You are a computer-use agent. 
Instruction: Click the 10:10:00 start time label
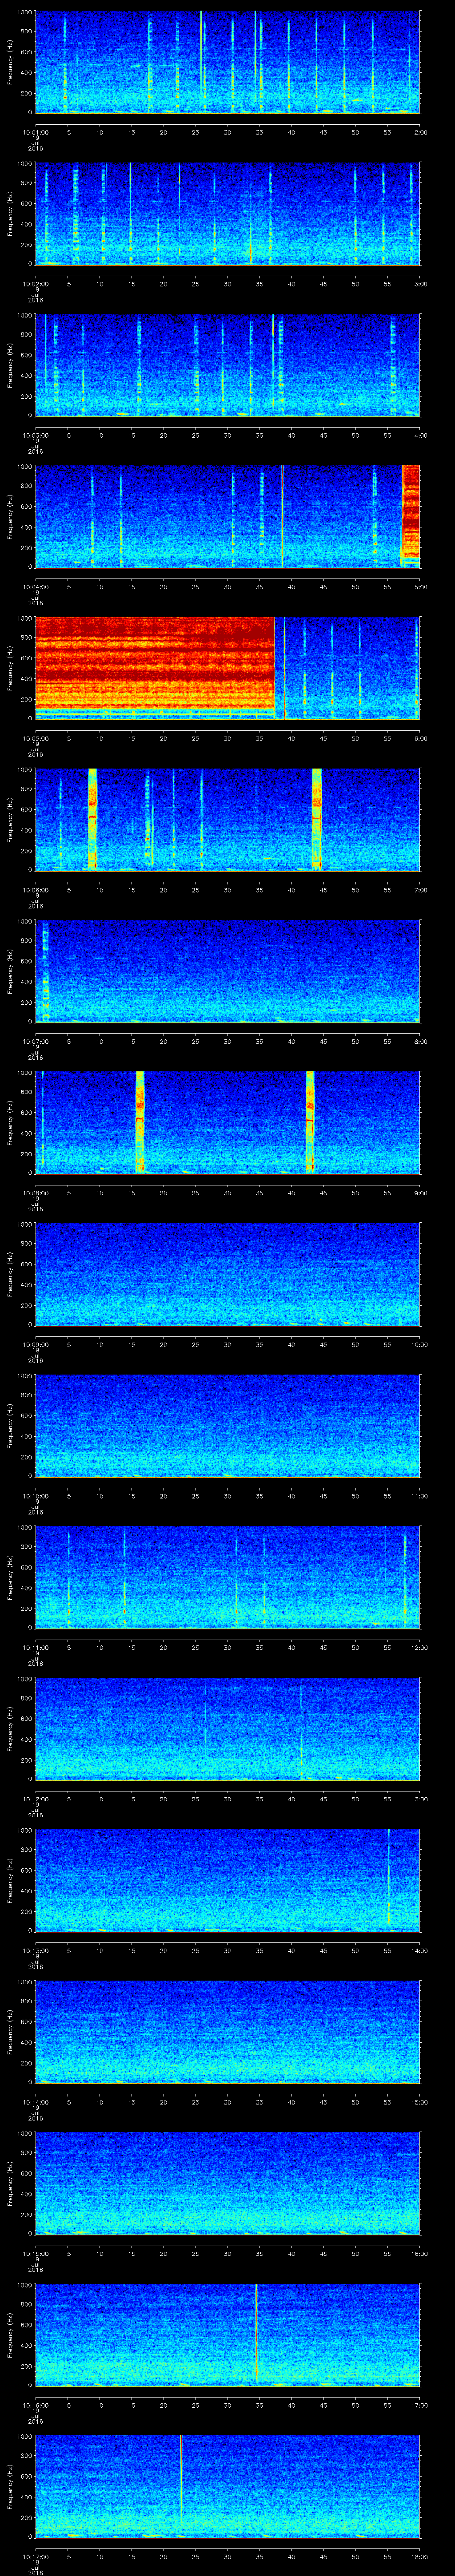coord(35,1496)
